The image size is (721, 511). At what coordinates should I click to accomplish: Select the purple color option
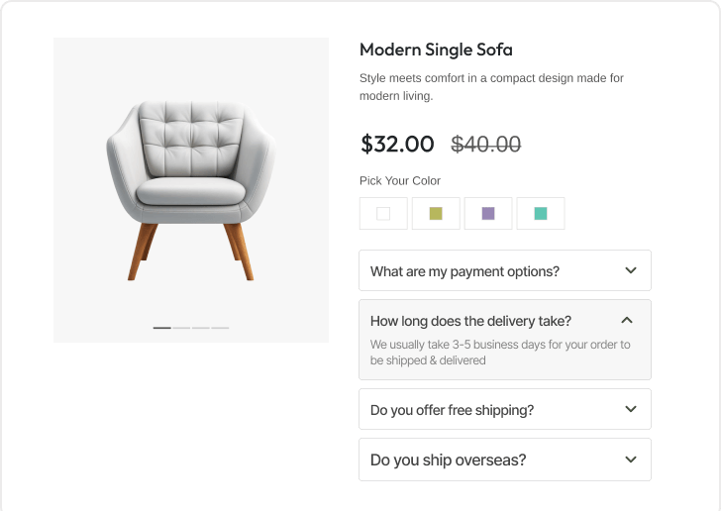488,213
